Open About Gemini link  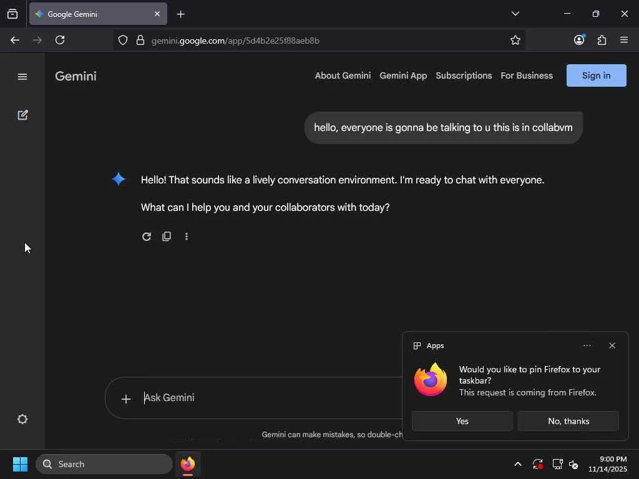coord(343,75)
